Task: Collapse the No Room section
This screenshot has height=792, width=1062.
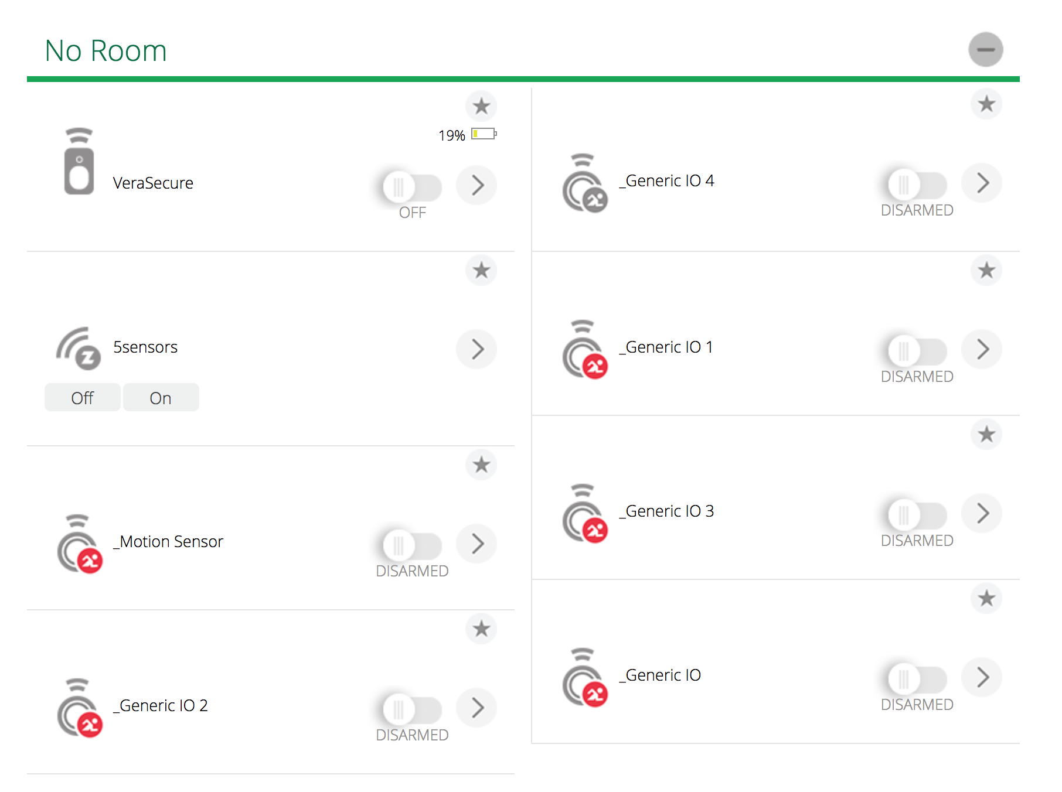Action: point(985,50)
